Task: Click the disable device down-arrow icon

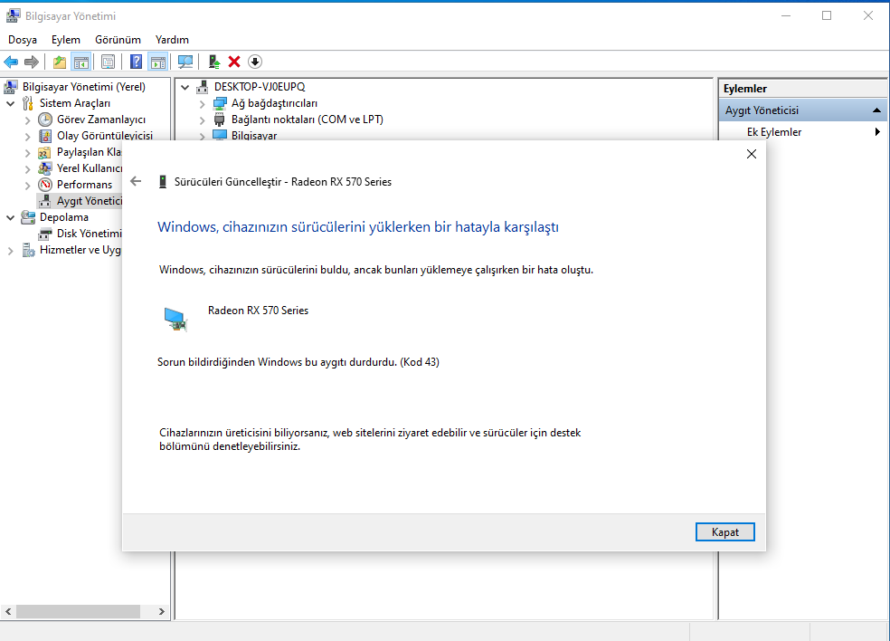Action: 255,62
